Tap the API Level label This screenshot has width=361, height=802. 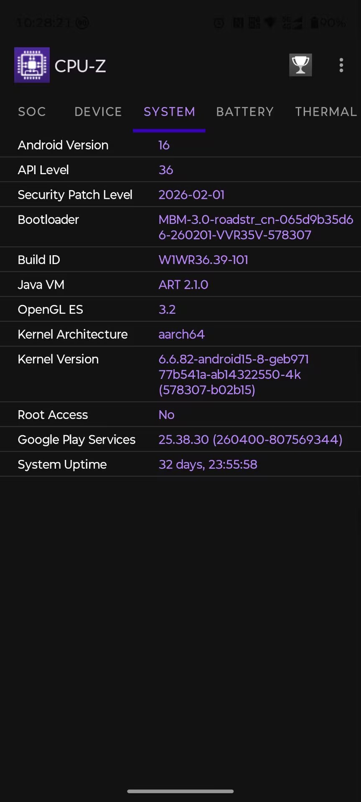click(43, 170)
